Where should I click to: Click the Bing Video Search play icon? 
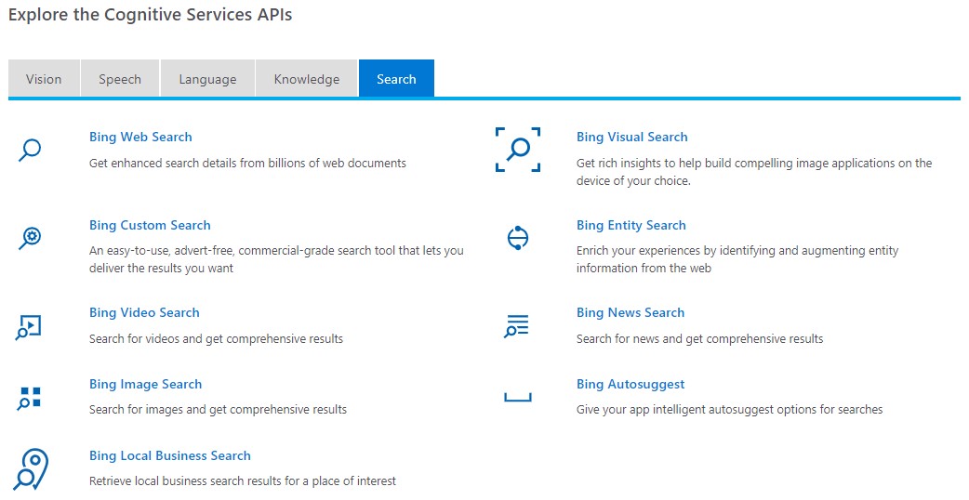click(x=29, y=327)
